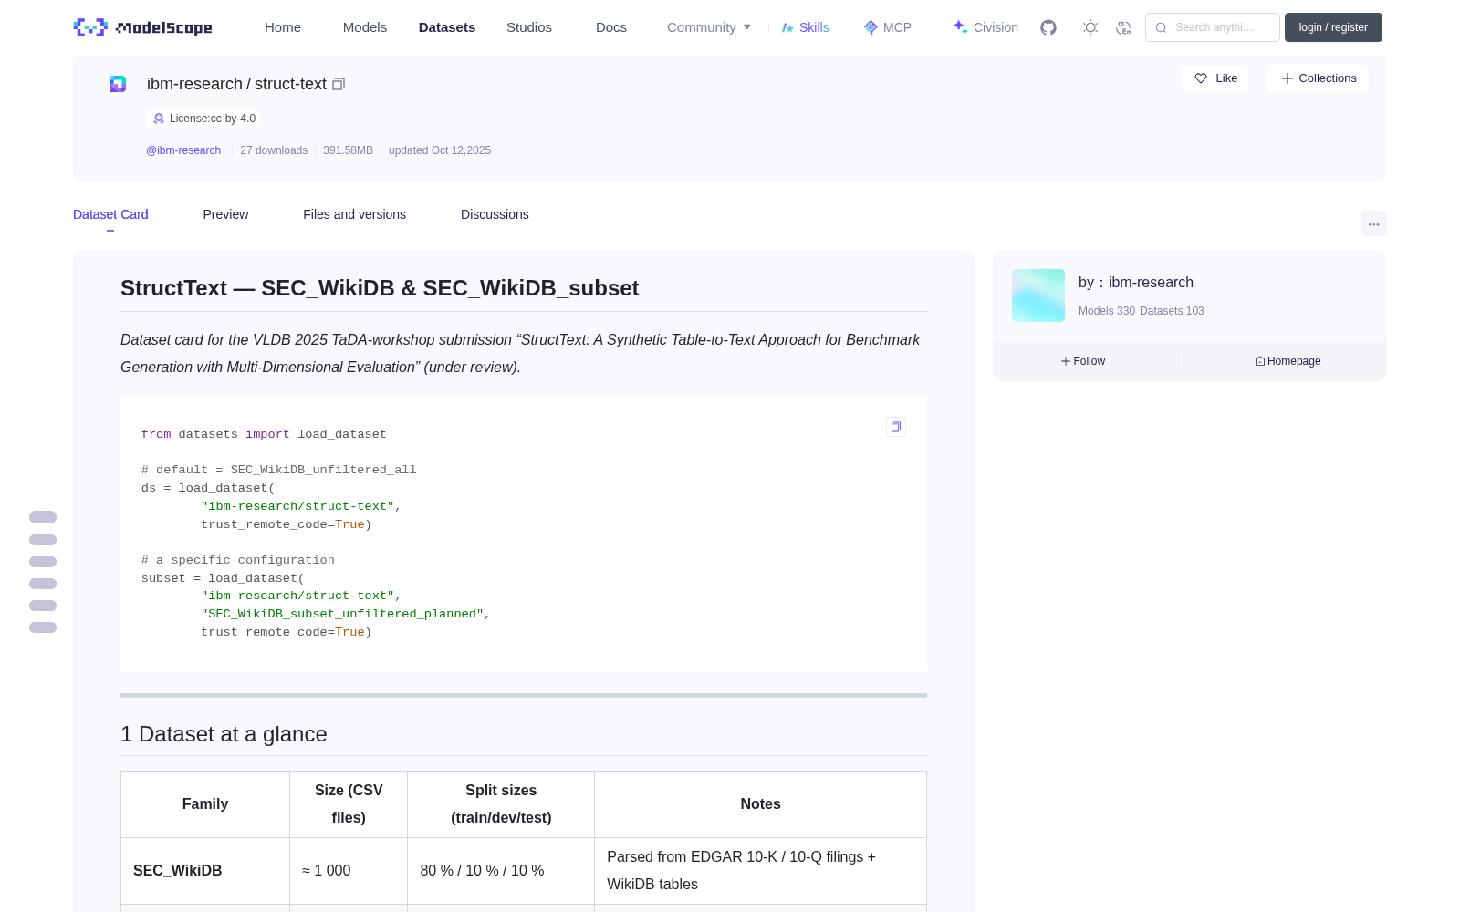Click the MCP diamond icon
The width and height of the screenshot is (1460, 912).
click(x=871, y=27)
